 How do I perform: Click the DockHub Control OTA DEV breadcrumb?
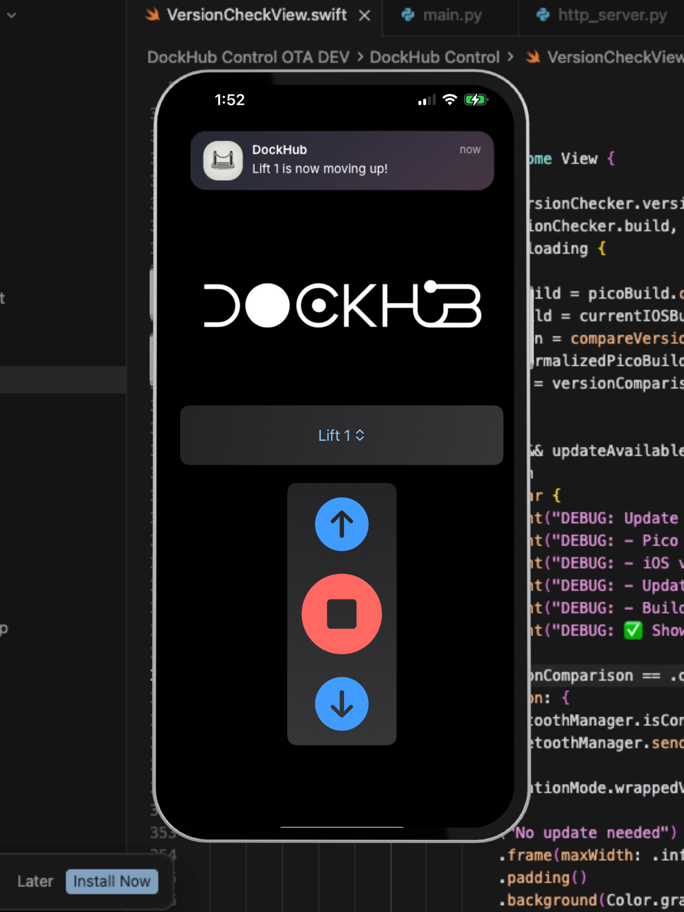[248, 57]
